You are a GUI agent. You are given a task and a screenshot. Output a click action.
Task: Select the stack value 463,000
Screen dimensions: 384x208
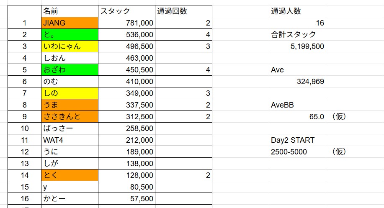tap(126, 58)
